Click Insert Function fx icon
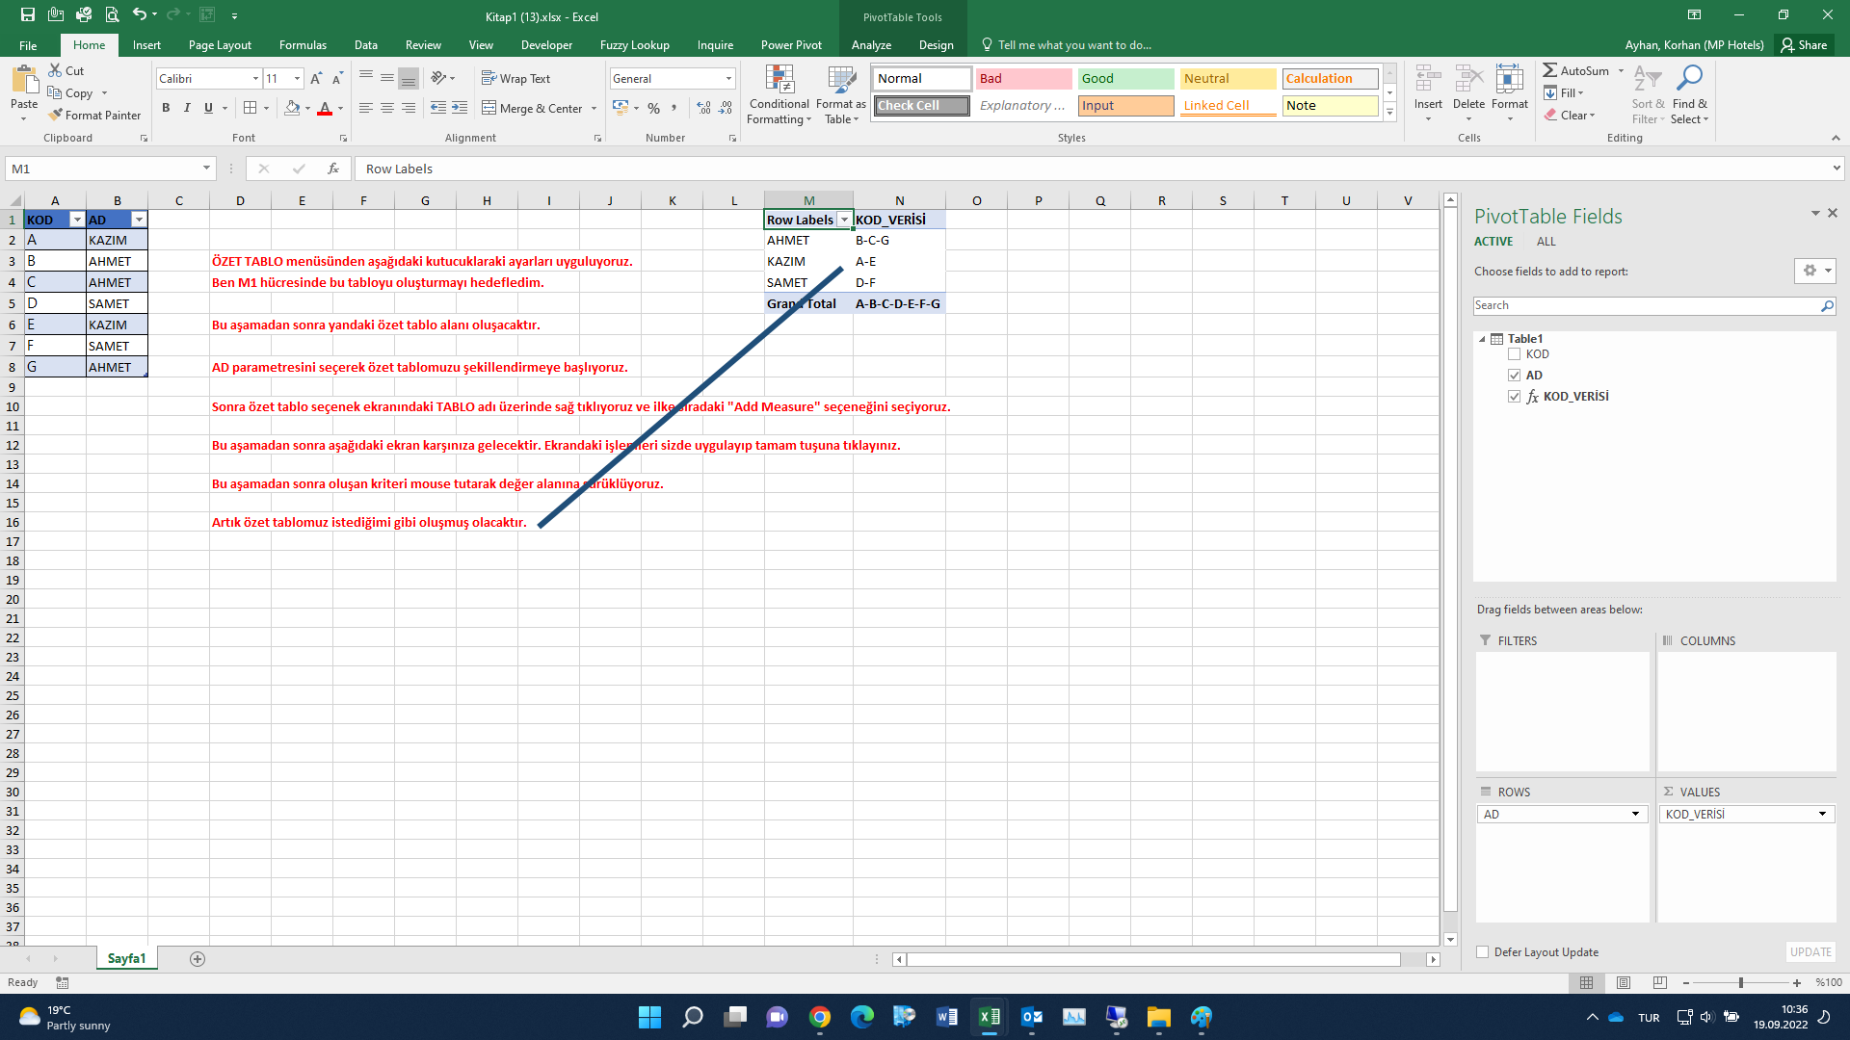1850x1040 pixels. coord(333,169)
